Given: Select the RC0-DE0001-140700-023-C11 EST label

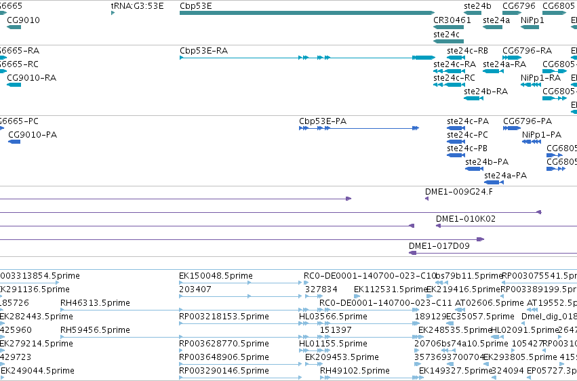Looking at the screenshot, I should (x=386, y=303).
